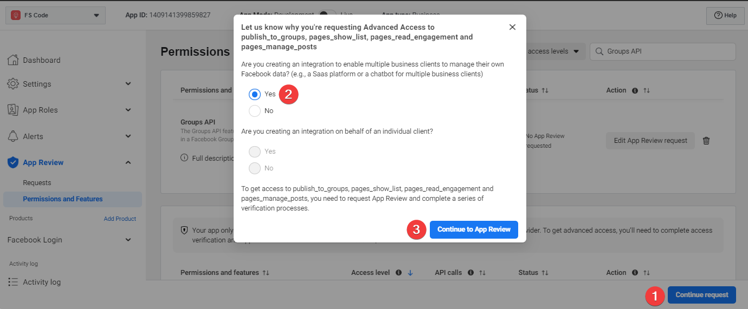Open the Activity log page
Screen dimensions: 748x309
pos(42,282)
